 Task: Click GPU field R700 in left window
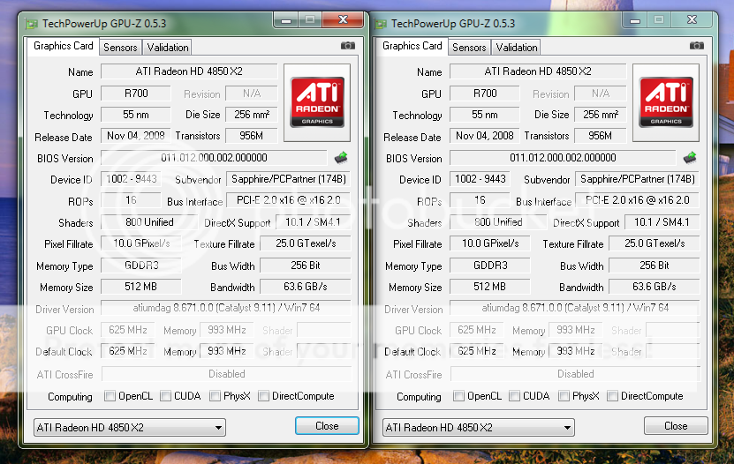point(136,94)
